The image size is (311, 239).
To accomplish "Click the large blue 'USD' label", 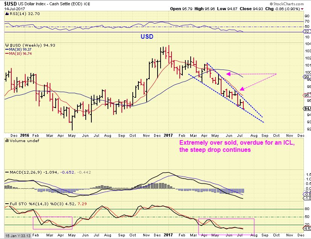I will (147, 36).
